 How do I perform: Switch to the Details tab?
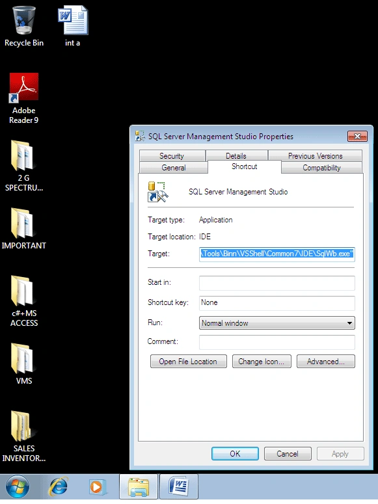[x=236, y=156]
